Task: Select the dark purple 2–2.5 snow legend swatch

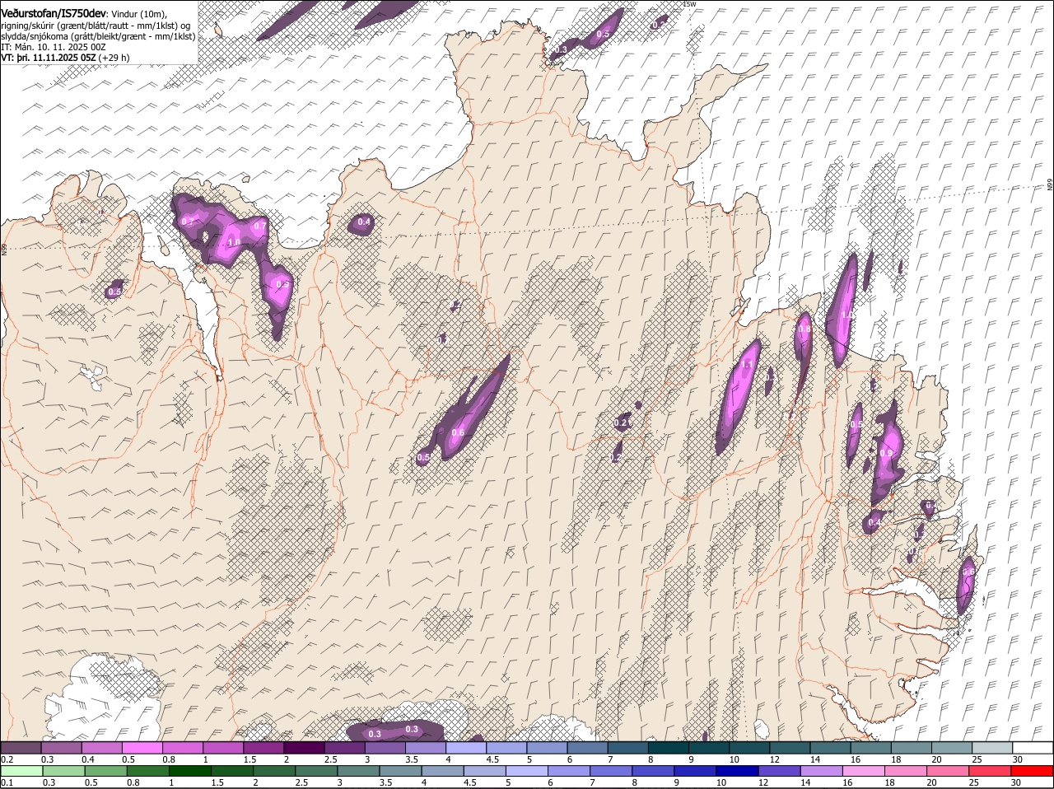Action: [304, 747]
